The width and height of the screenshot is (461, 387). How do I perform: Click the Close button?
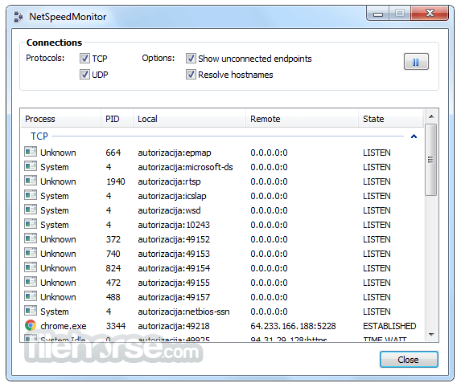coord(409,360)
